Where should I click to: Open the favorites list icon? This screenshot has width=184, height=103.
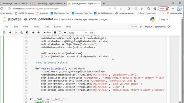pyautogui.click(x=142, y=9)
